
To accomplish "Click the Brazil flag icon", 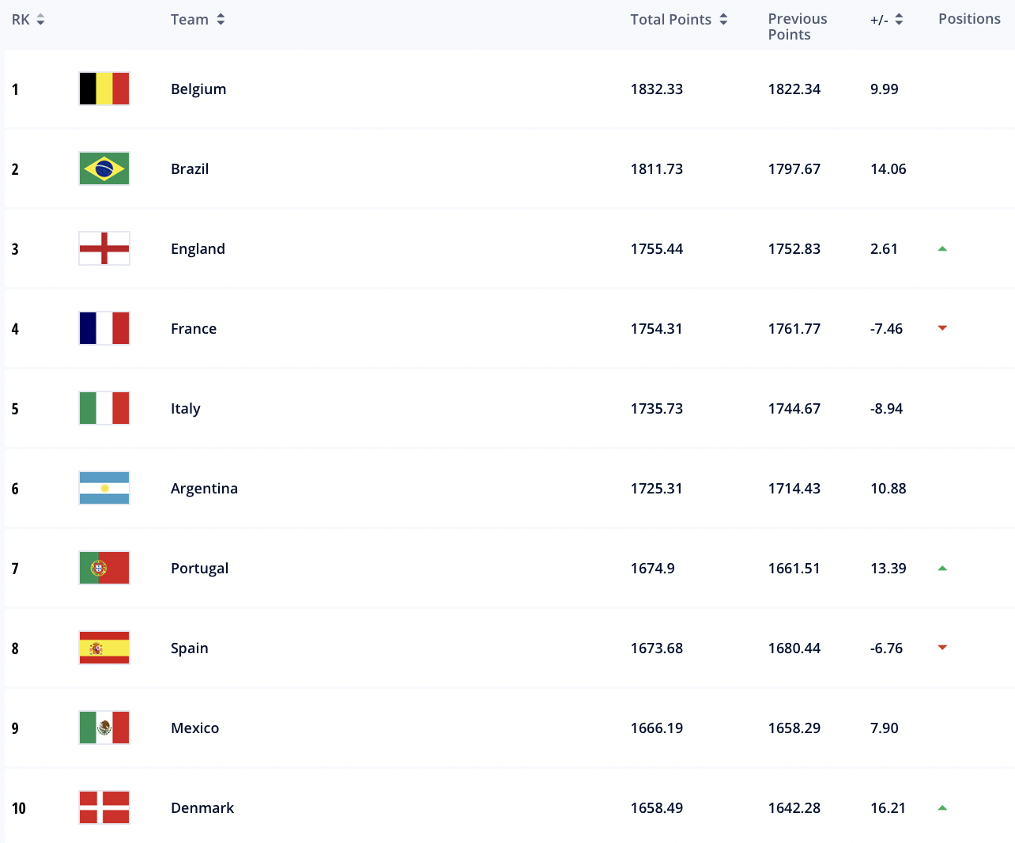I will [104, 168].
